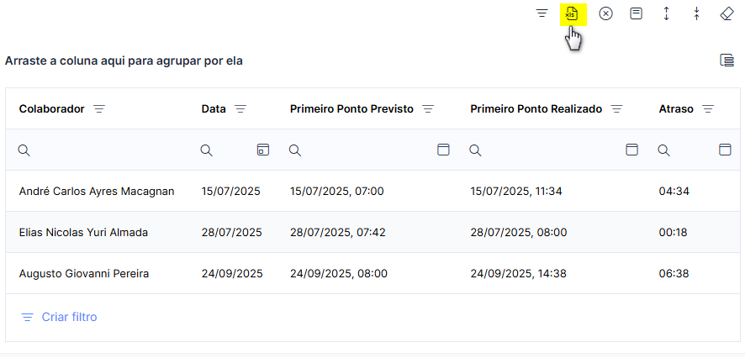
Task: Open calendar picker in Data filter row
Action: (x=262, y=150)
